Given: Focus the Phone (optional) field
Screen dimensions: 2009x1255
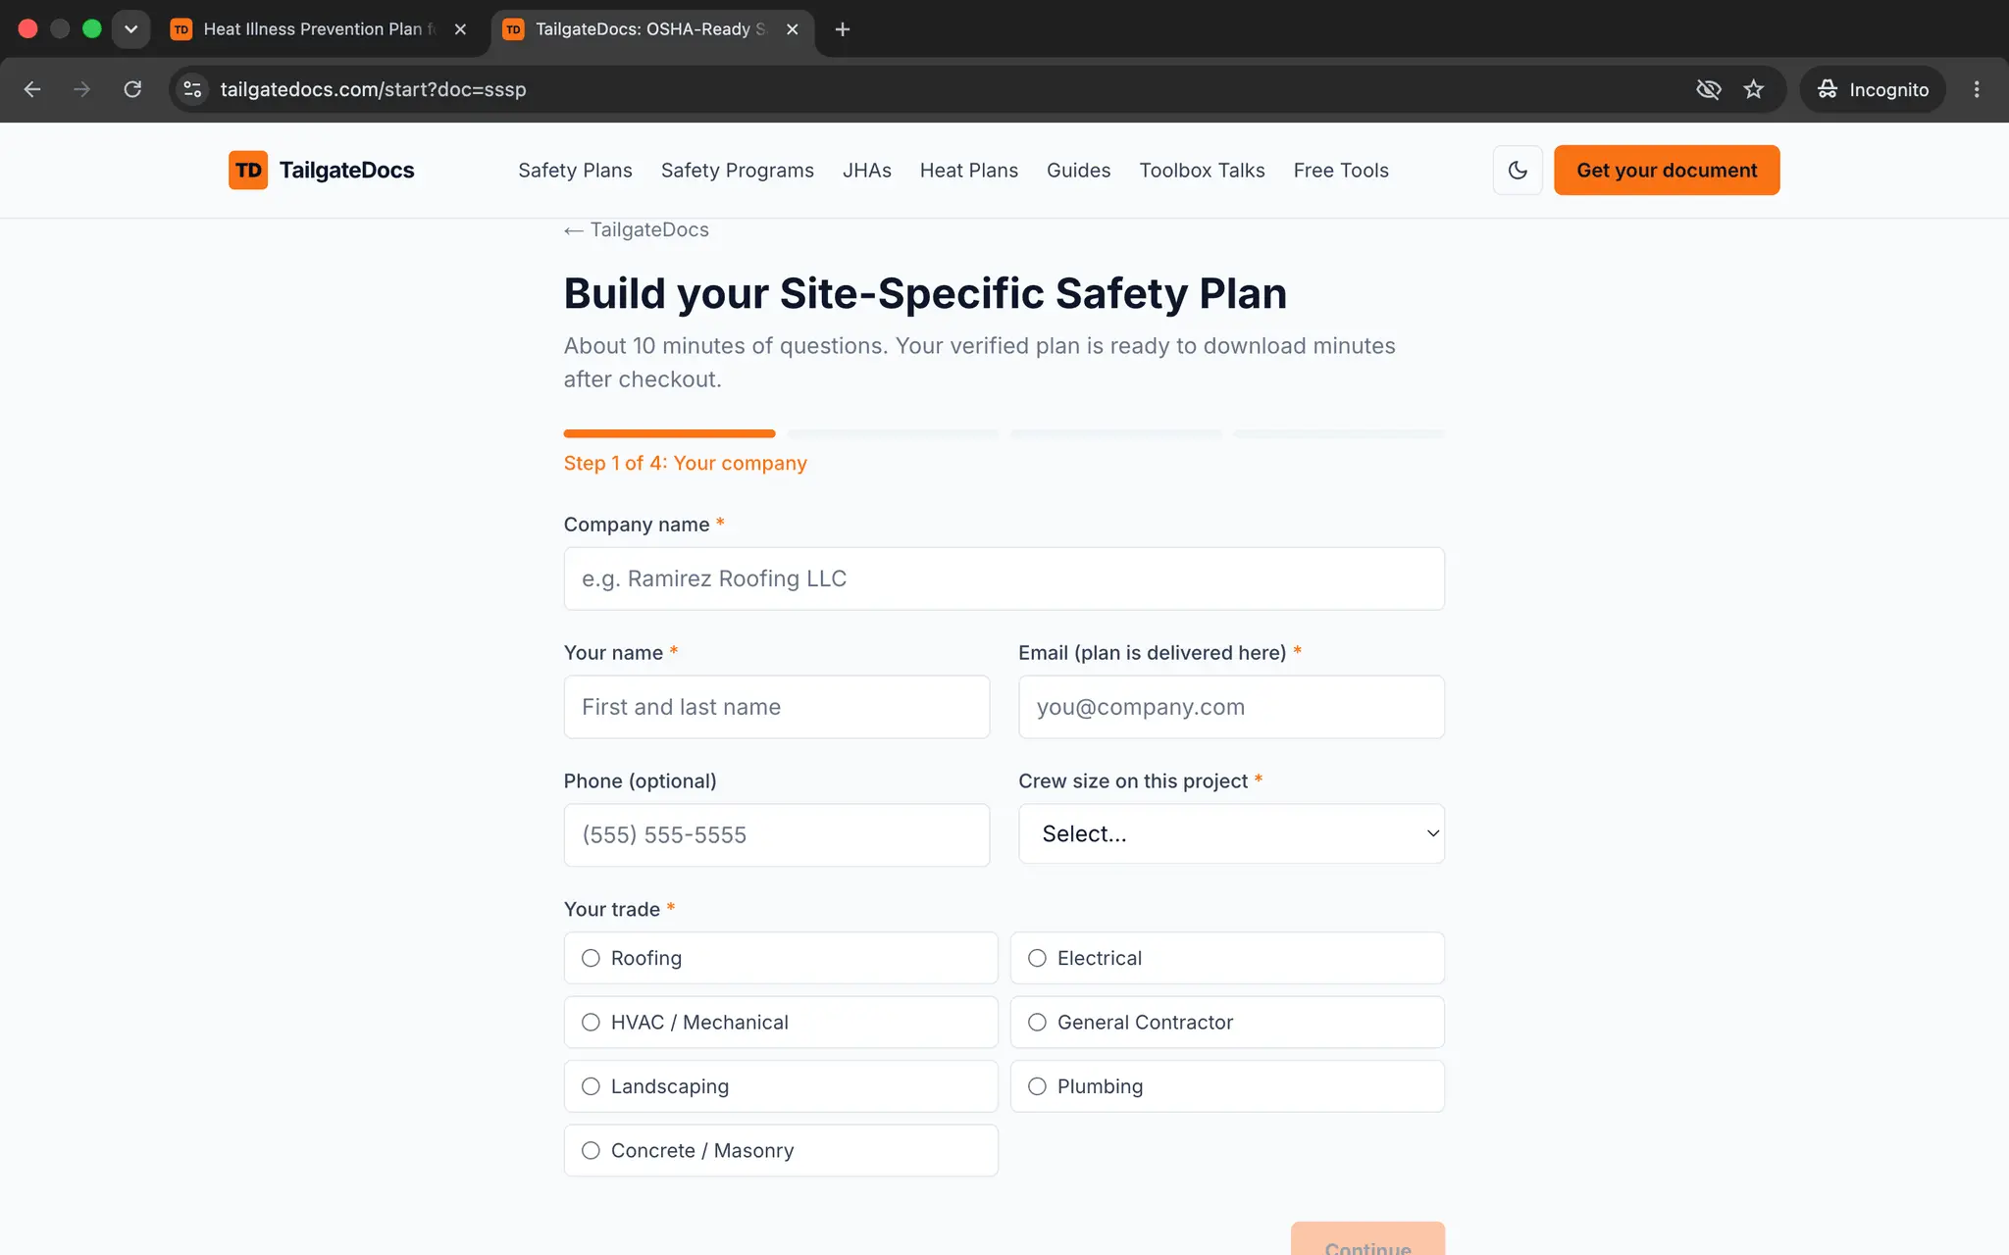Looking at the screenshot, I should pos(776,835).
